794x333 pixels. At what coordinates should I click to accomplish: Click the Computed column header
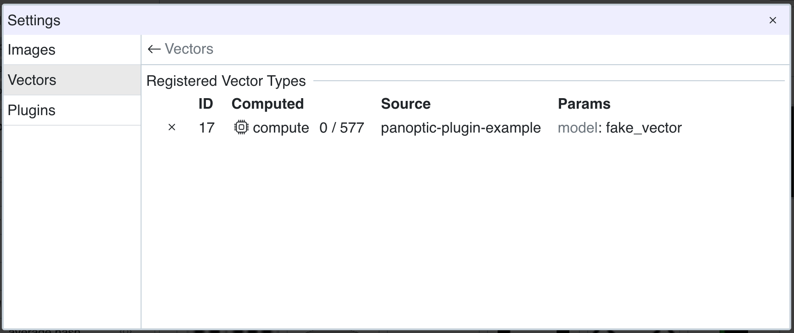[267, 104]
